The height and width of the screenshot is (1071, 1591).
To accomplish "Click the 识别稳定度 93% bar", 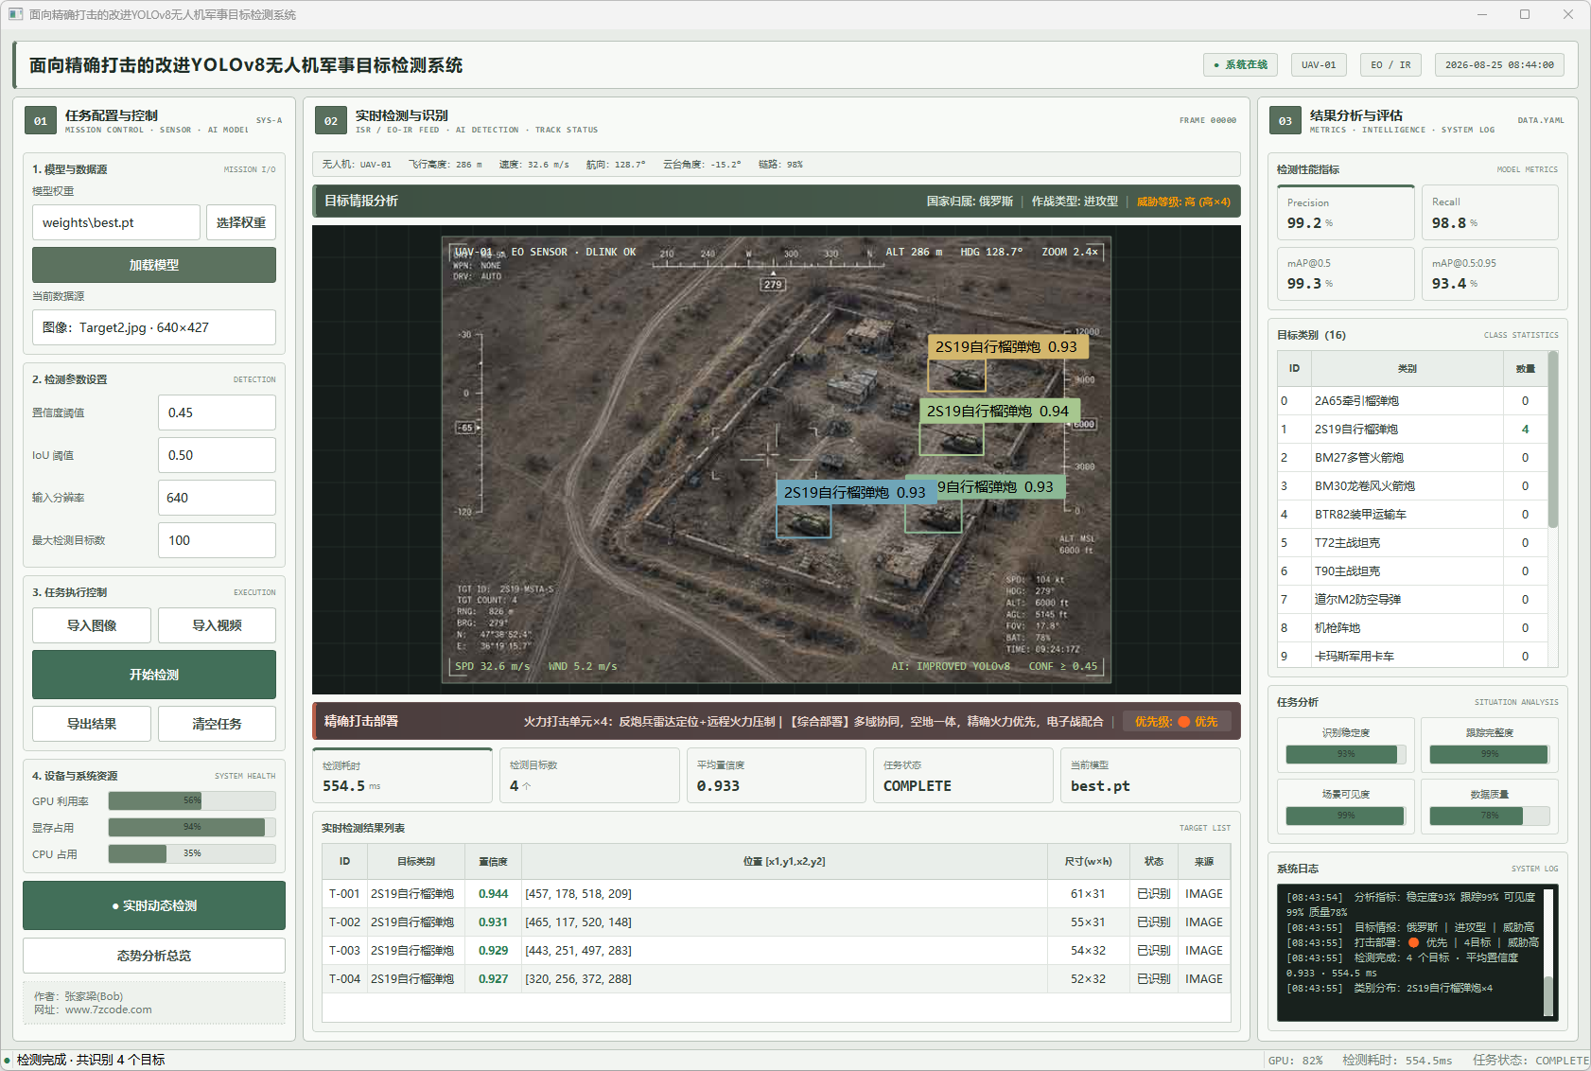I will point(1346,754).
